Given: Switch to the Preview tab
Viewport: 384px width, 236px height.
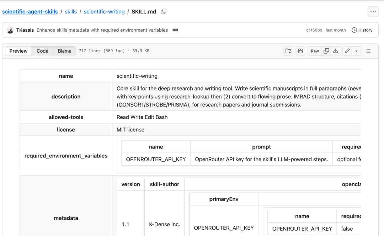Looking at the screenshot, I should click(18, 51).
